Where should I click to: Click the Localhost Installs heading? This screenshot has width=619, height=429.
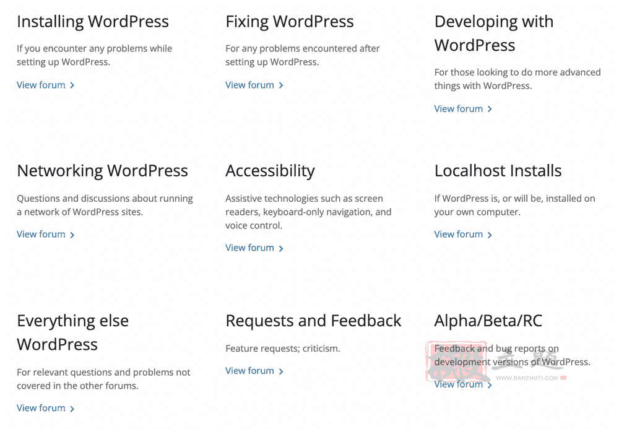(x=498, y=171)
